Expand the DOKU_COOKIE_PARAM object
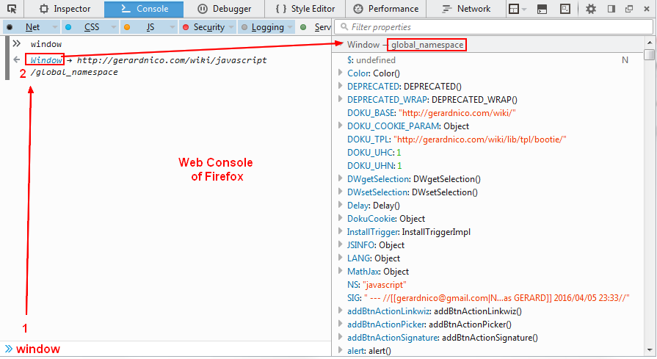This screenshot has width=657, height=359. [x=340, y=126]
